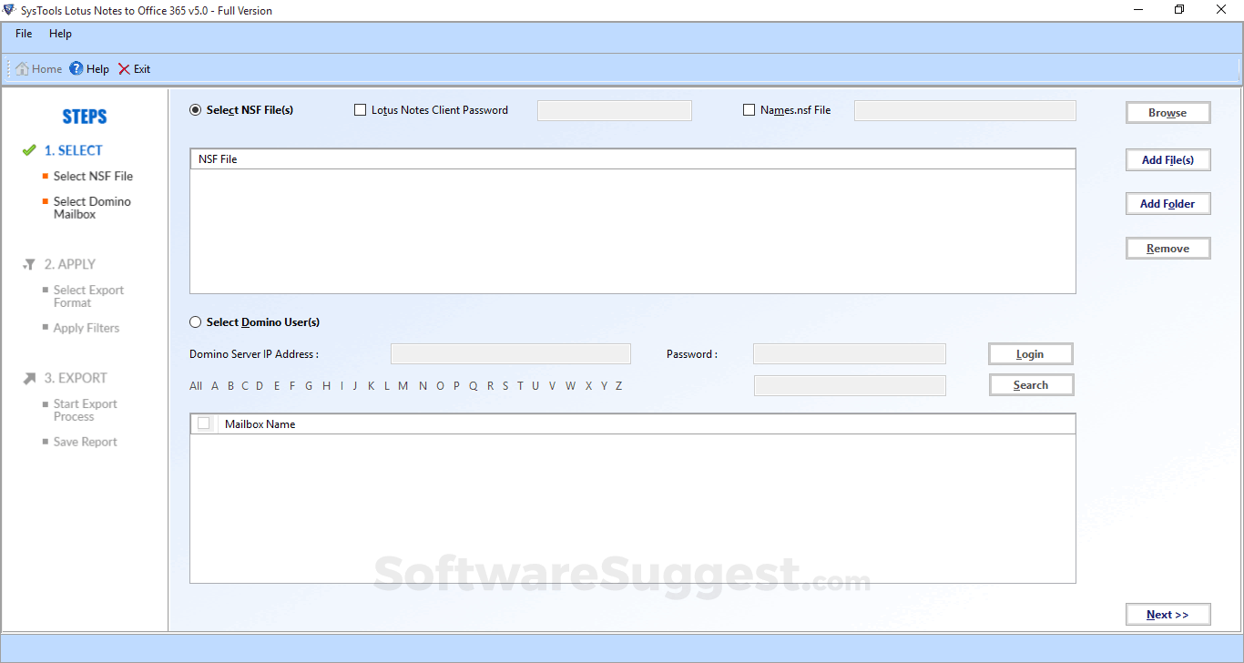Click the Browse button

1168,113
